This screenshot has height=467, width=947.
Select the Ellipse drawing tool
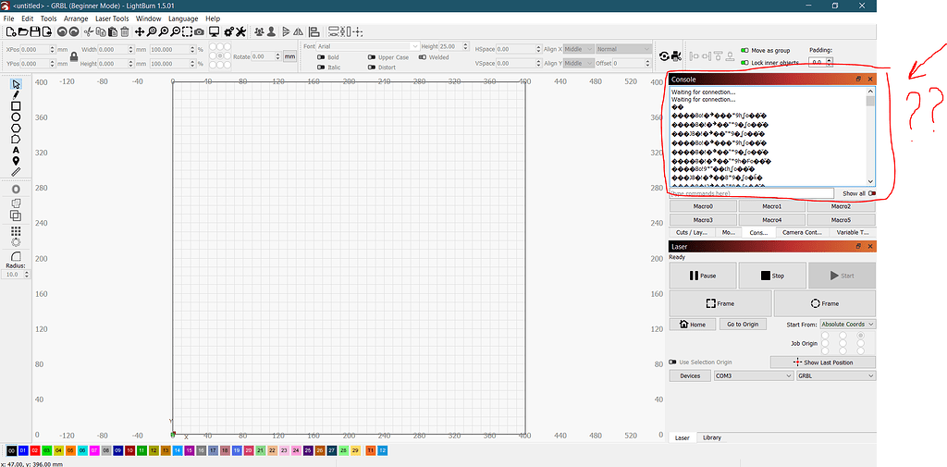(16, 117)
